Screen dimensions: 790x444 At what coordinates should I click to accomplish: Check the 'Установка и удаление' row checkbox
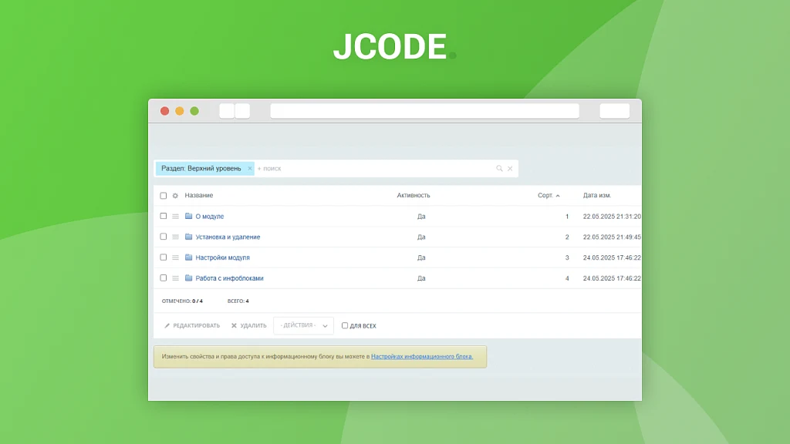[x=164, y=237]
